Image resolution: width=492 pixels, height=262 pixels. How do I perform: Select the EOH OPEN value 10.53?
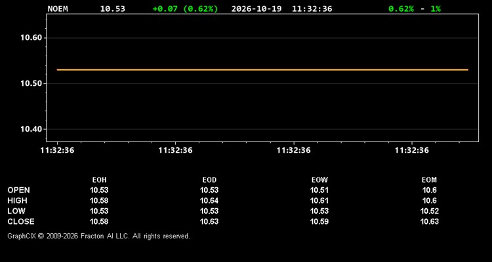click(99, 190)
